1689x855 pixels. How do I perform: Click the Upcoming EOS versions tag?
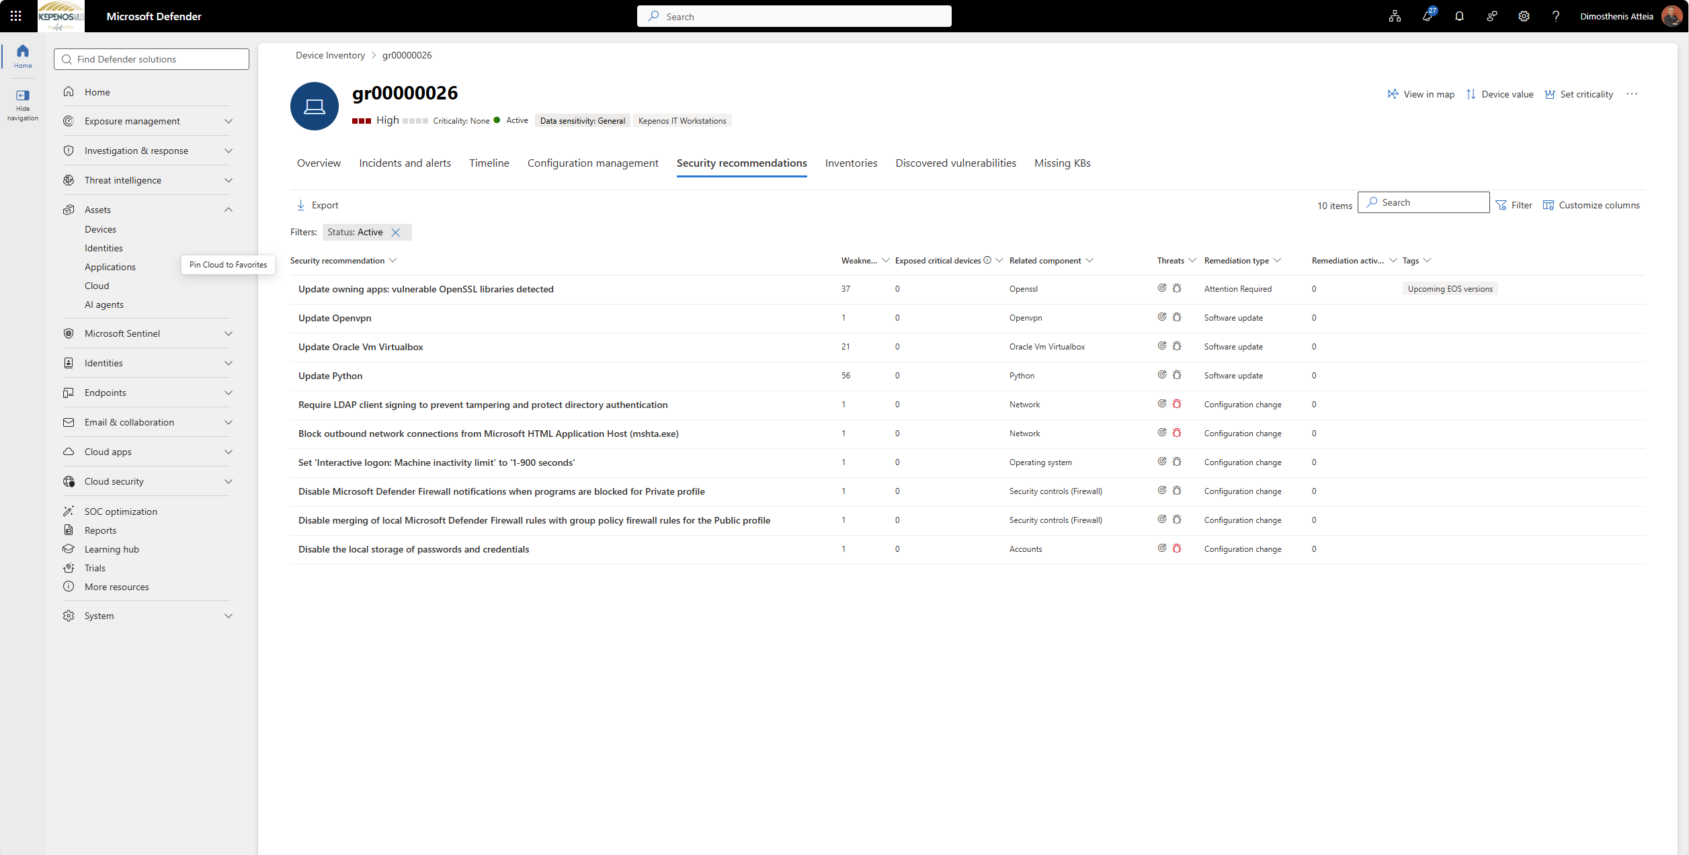click(1450, 289)
